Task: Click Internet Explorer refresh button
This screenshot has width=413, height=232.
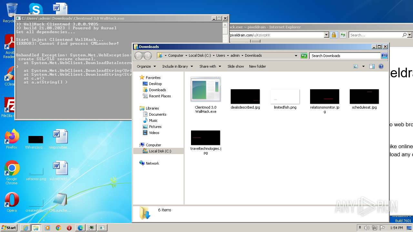Action: click(343, 35)
